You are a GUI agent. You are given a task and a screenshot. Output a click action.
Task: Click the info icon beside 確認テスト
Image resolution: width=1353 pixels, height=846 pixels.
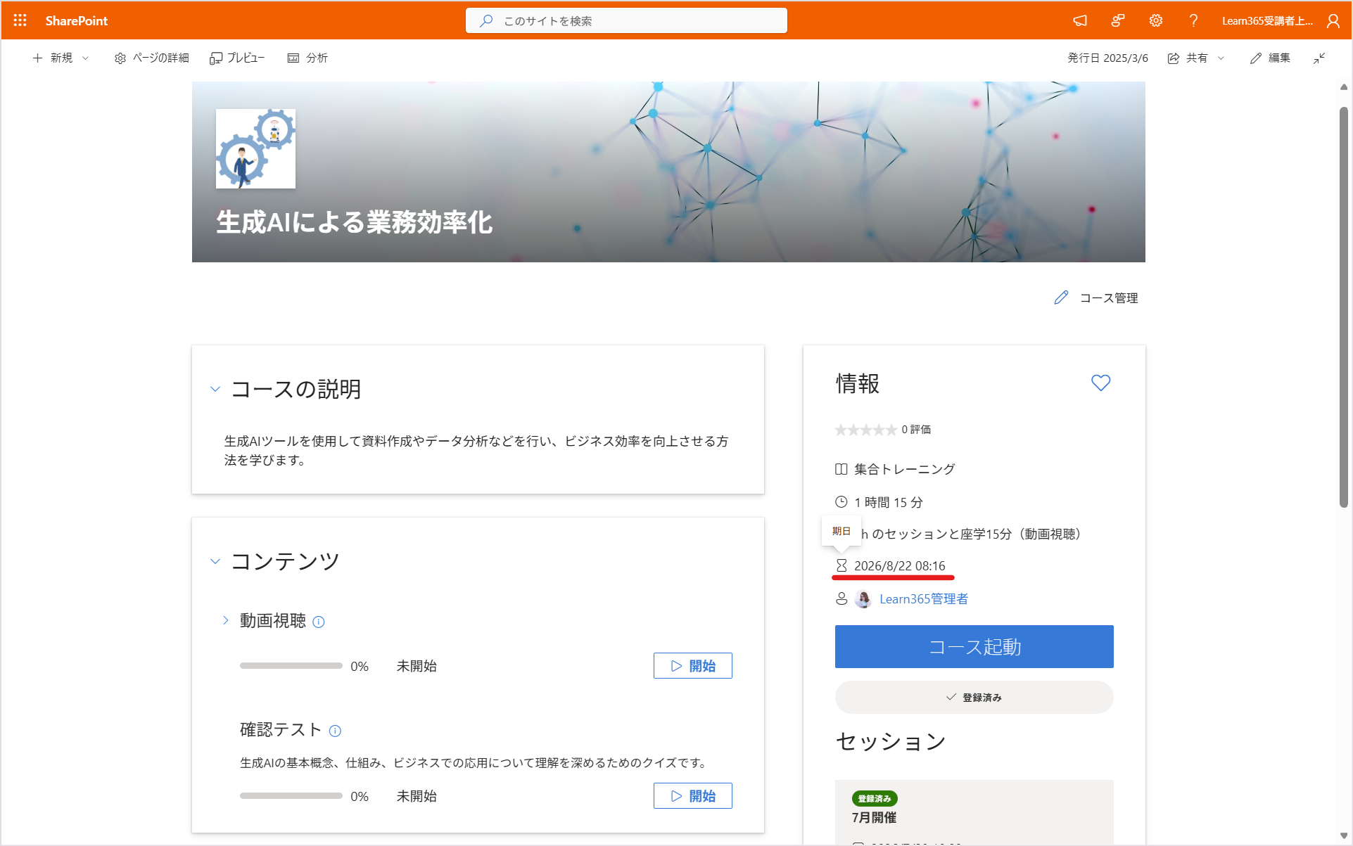(336, 731)
